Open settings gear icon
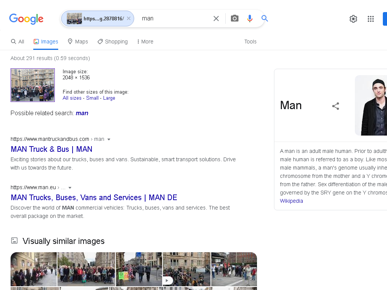 click(x=353, y=19)
